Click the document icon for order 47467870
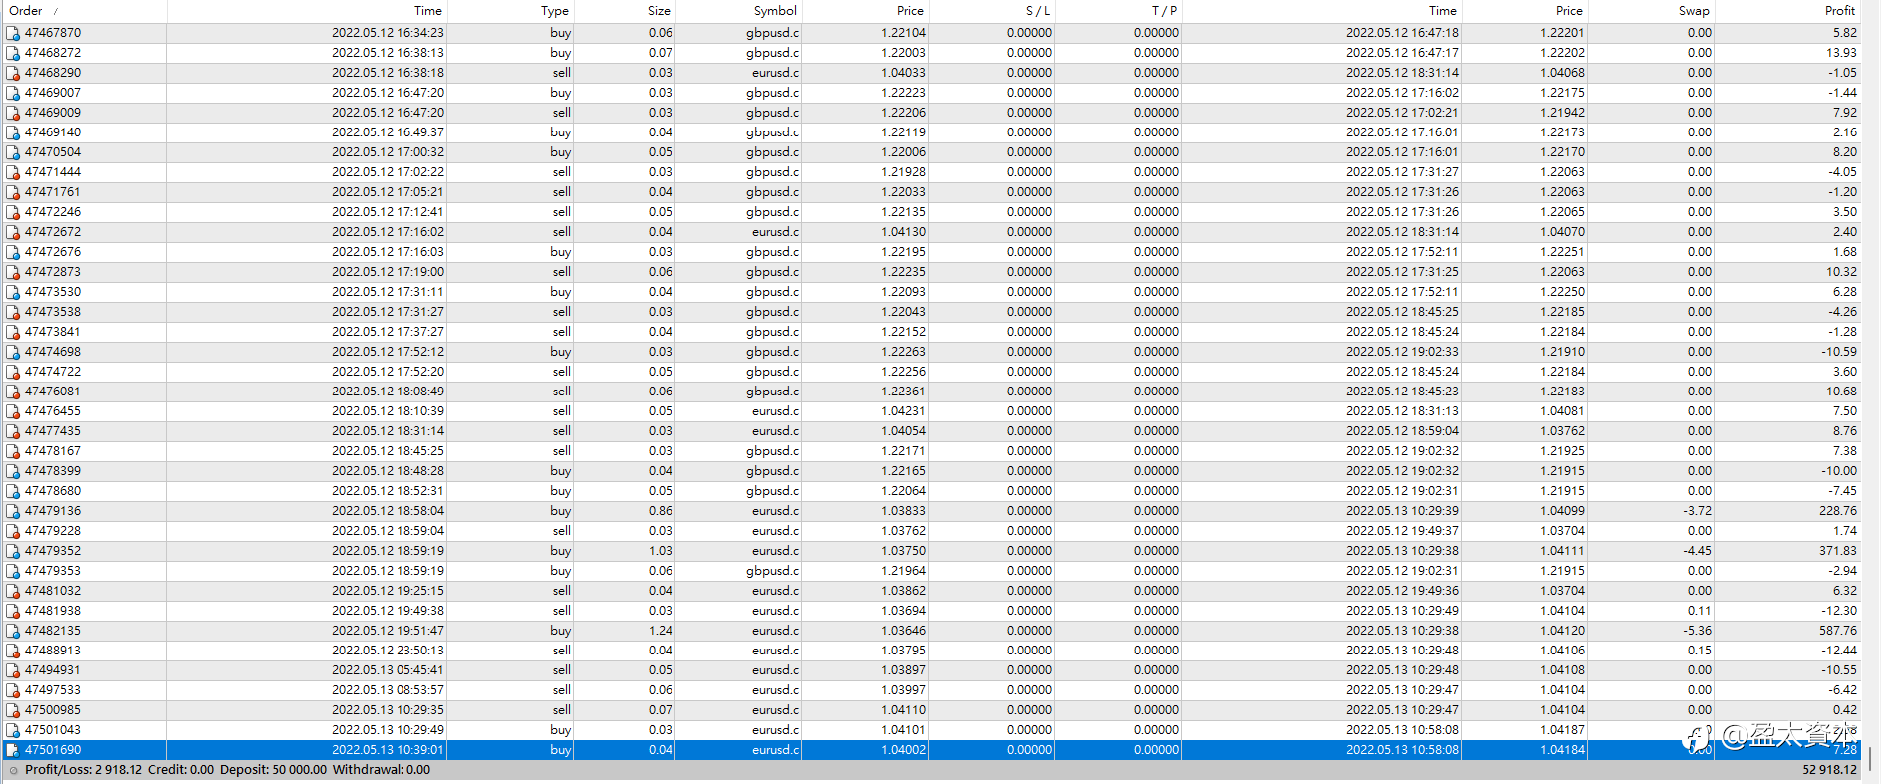Image resolution: width=1881 pixels, height=784 pixels. 13,33
